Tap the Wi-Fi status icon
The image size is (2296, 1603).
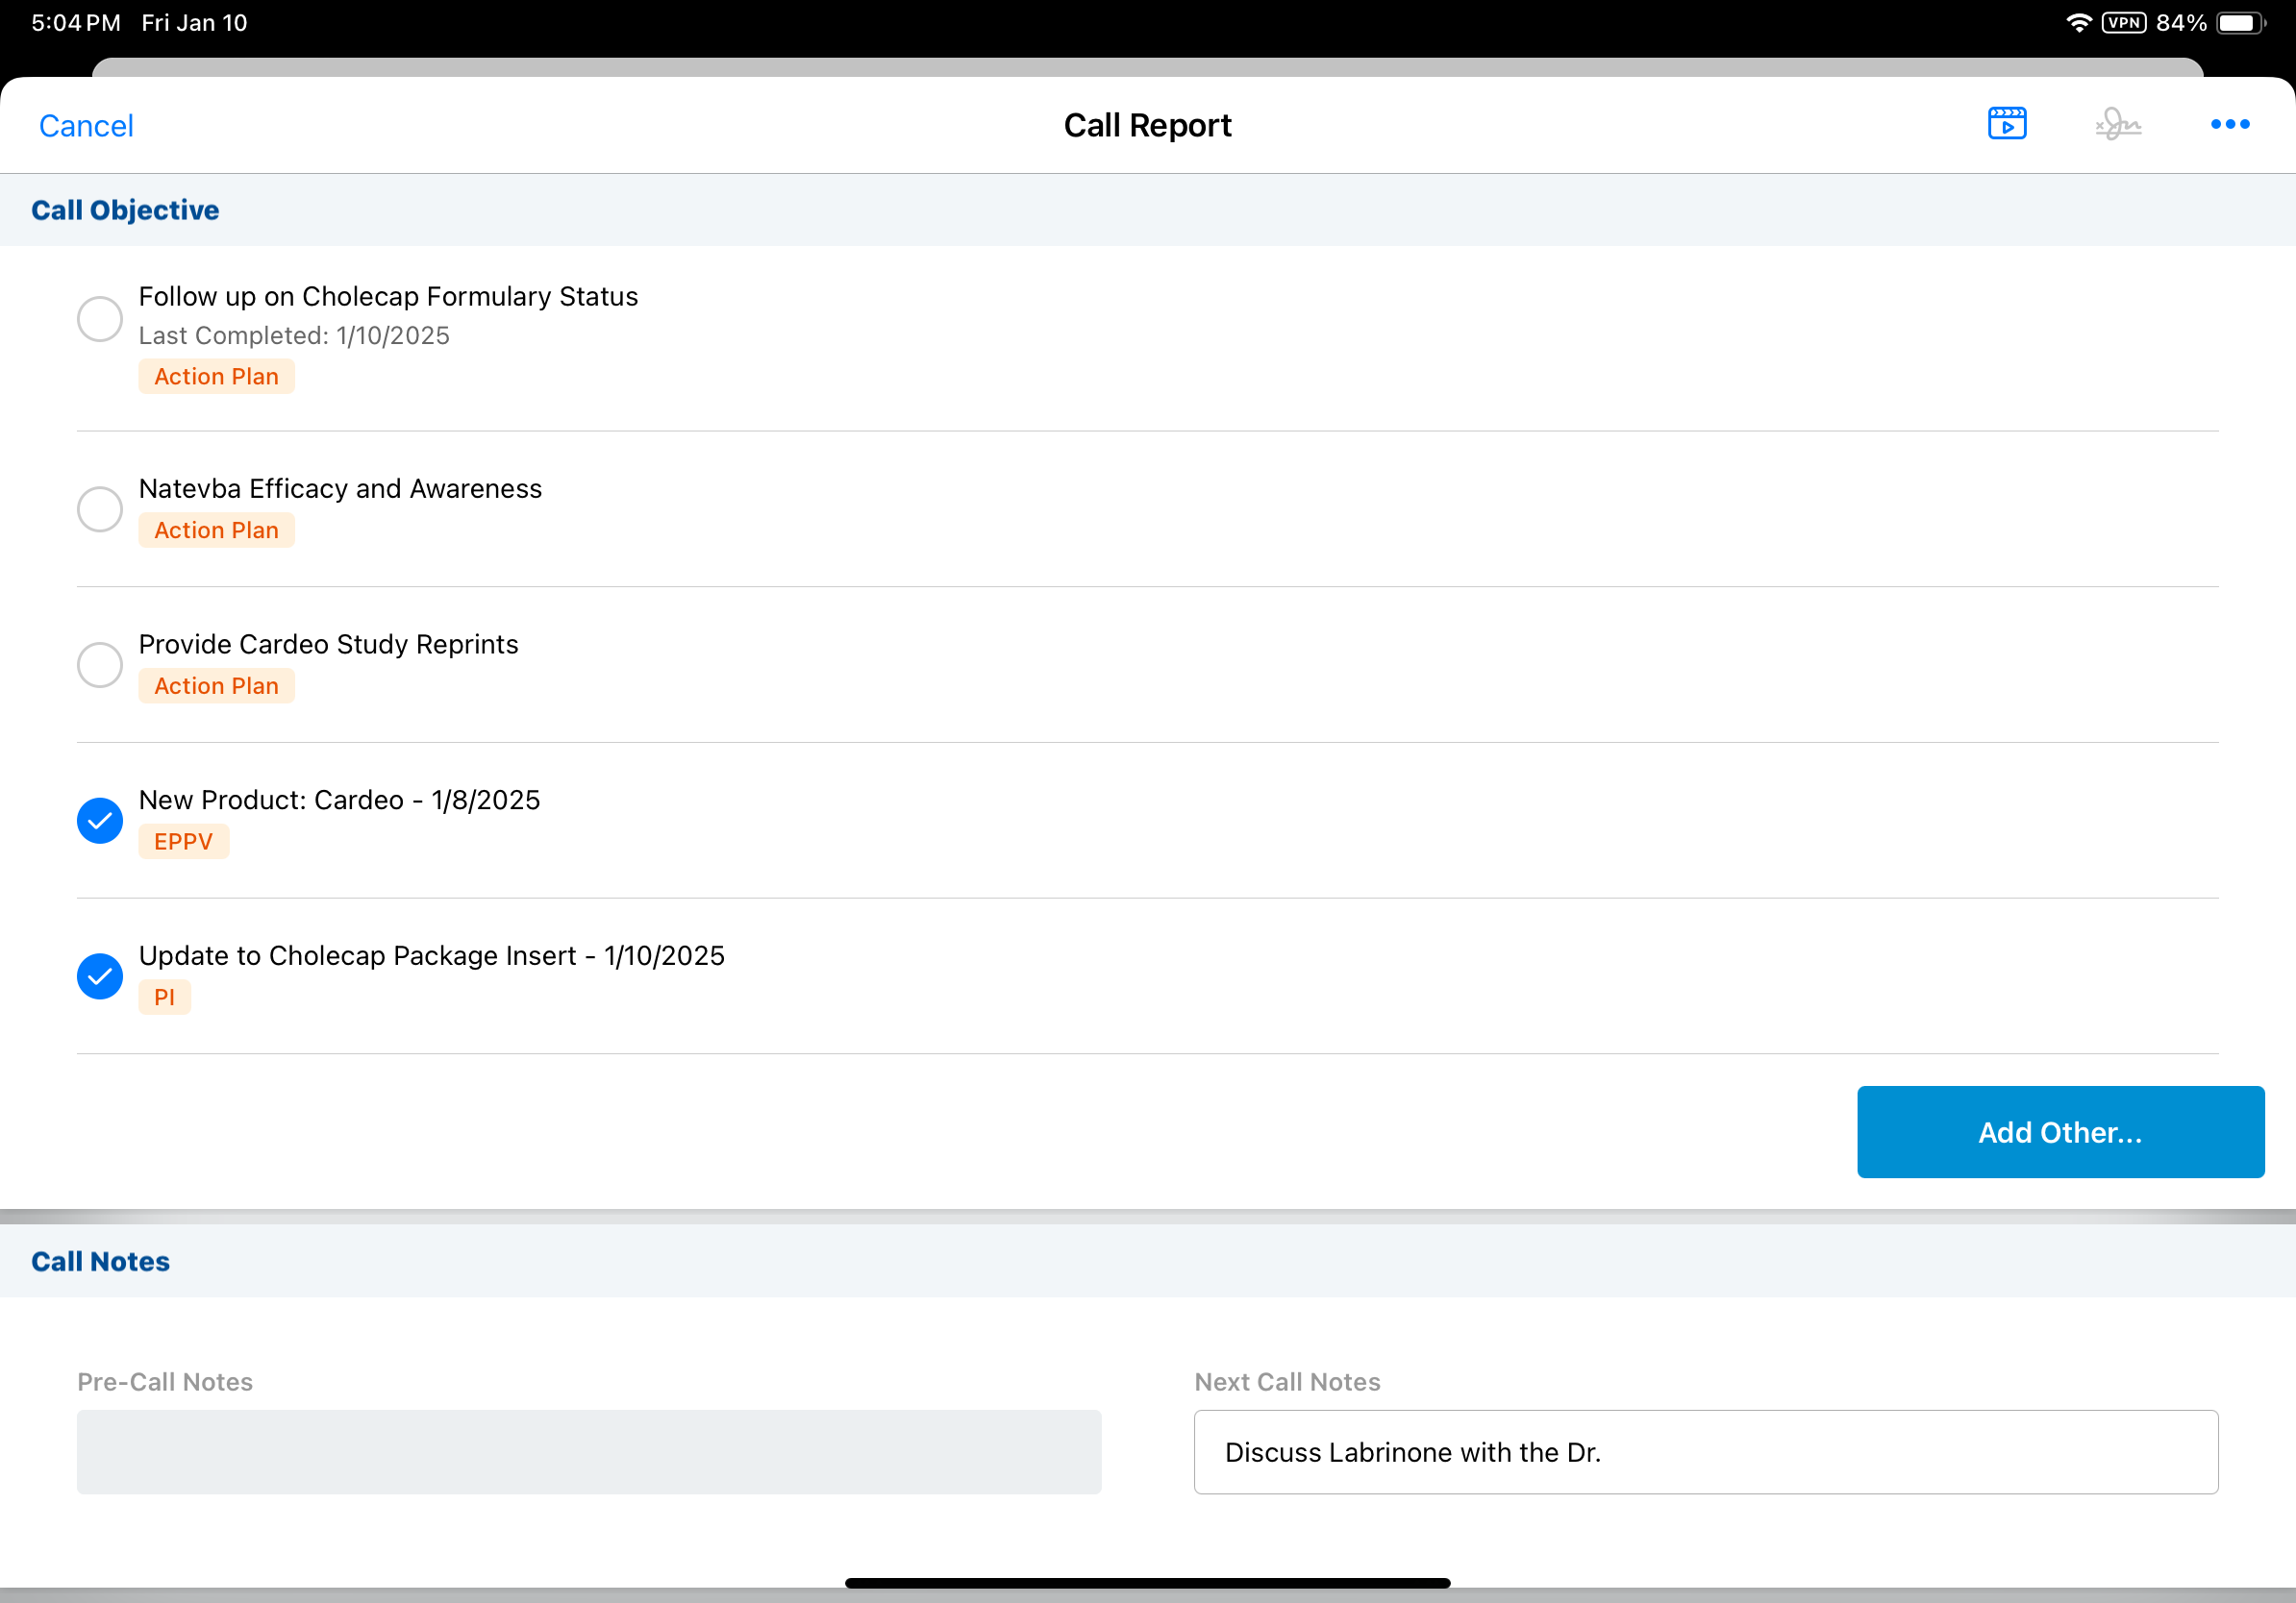coord(2078,23)
